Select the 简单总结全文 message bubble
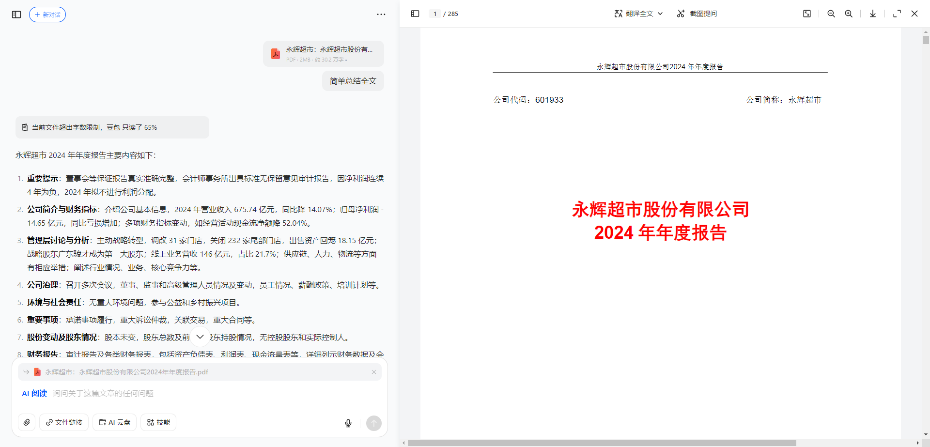Viewport: 930px width, 447px height. pyautogui.click(x=353, y=81)
